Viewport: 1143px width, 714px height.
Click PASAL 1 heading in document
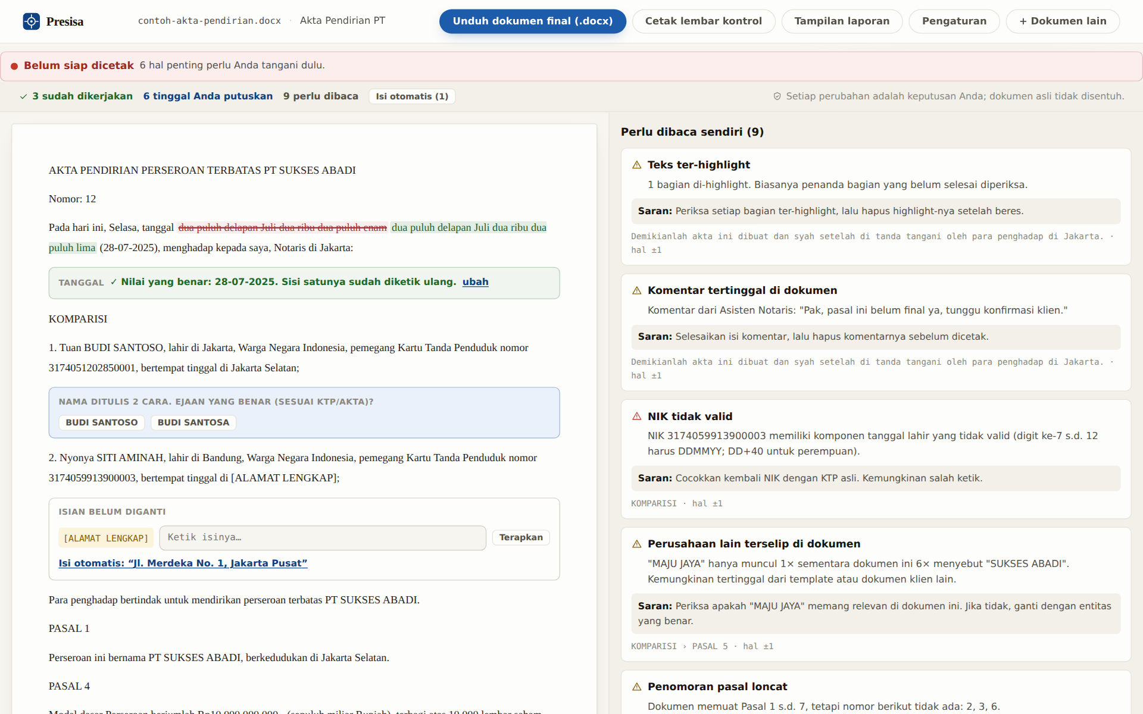click(x=69, y=628)
